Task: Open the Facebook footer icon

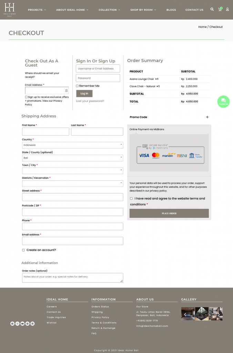Action: [x=12, y=324]
